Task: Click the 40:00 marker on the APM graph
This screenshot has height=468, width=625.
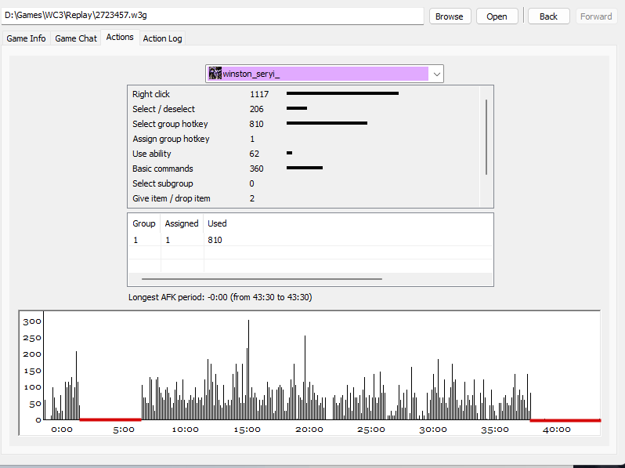Action: click(x=557, y=430)
